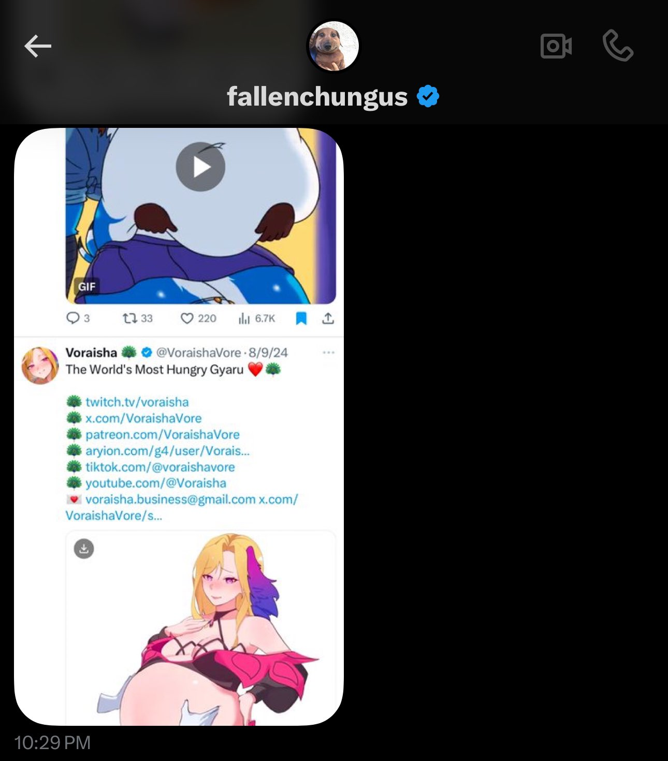Tap the fallenchungus username header
The image size is (668, 761).
pos(317,97)
